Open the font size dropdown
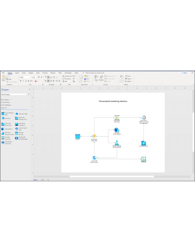Screen dimensions: 195x252 click(37, 77)
